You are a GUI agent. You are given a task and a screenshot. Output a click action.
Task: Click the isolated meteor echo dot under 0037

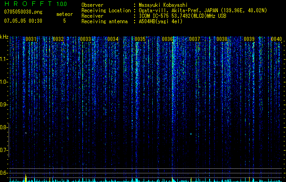pos(191,134)
